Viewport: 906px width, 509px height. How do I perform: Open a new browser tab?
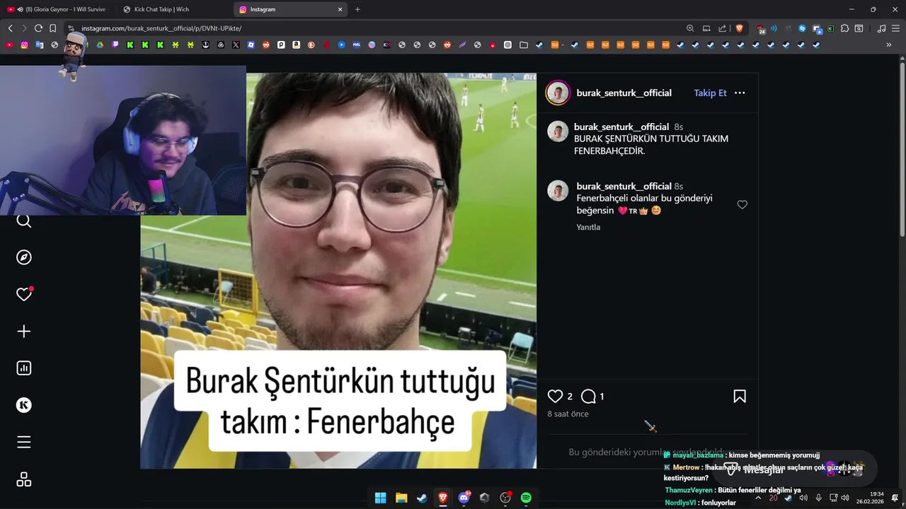pos(357,9)
